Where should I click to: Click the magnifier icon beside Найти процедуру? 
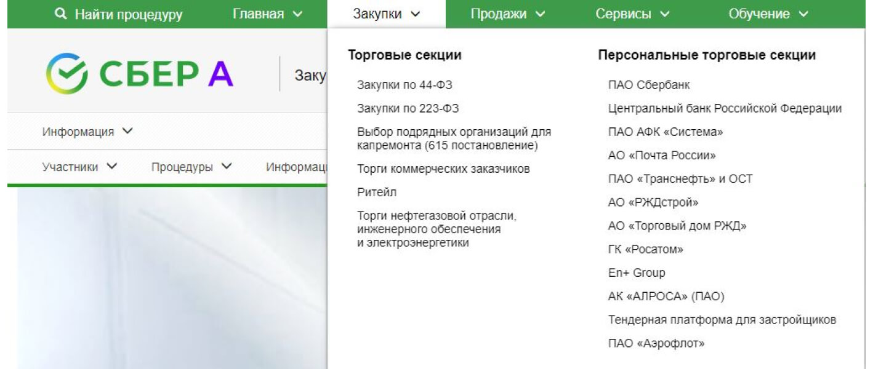coord(60,14)
